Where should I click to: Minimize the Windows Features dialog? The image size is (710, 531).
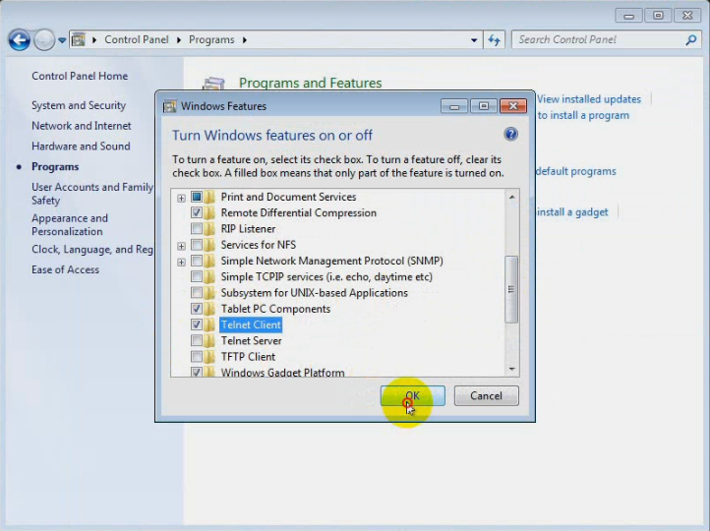[x=454, y=106]
